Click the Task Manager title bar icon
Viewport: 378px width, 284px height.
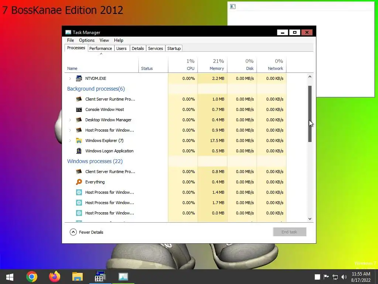[x=68, y=33]
